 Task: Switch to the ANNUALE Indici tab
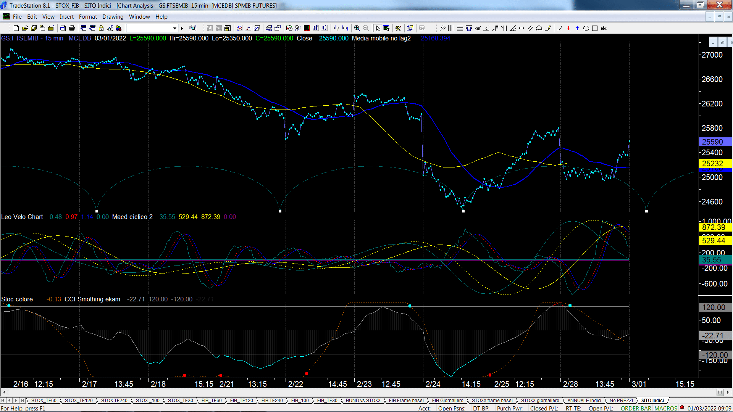point(584,401)
